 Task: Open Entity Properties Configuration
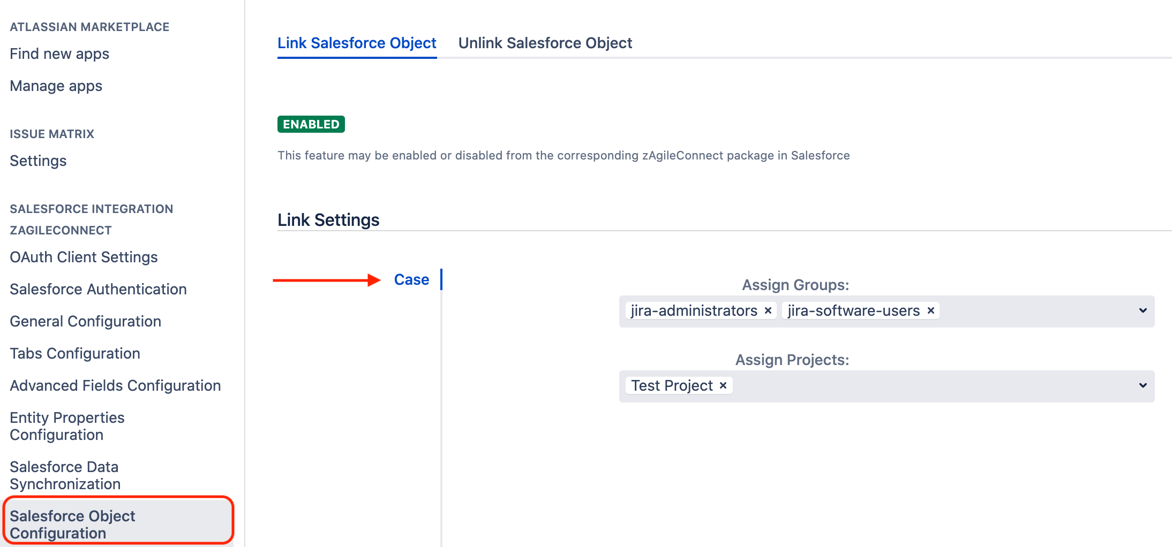pyautogui.click(x=67, y=426)
